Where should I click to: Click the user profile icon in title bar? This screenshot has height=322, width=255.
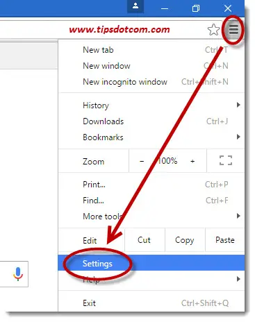point(135,6)
